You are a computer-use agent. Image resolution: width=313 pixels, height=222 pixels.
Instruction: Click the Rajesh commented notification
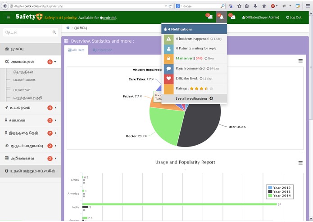[190, 68]
